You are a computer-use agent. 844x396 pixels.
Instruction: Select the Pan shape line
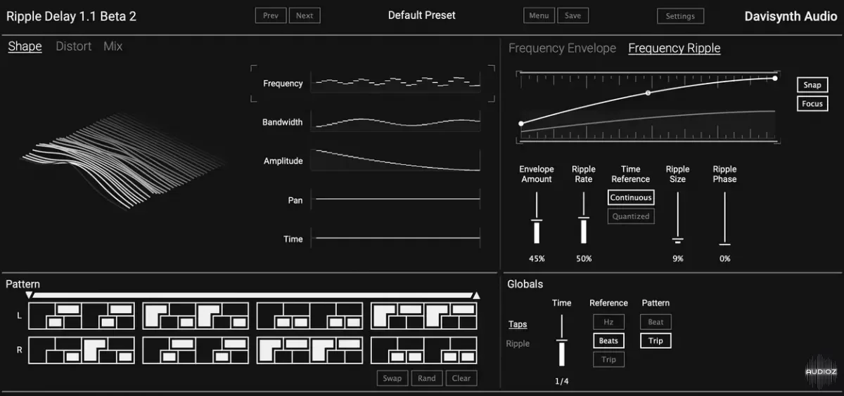pos(396,200)
